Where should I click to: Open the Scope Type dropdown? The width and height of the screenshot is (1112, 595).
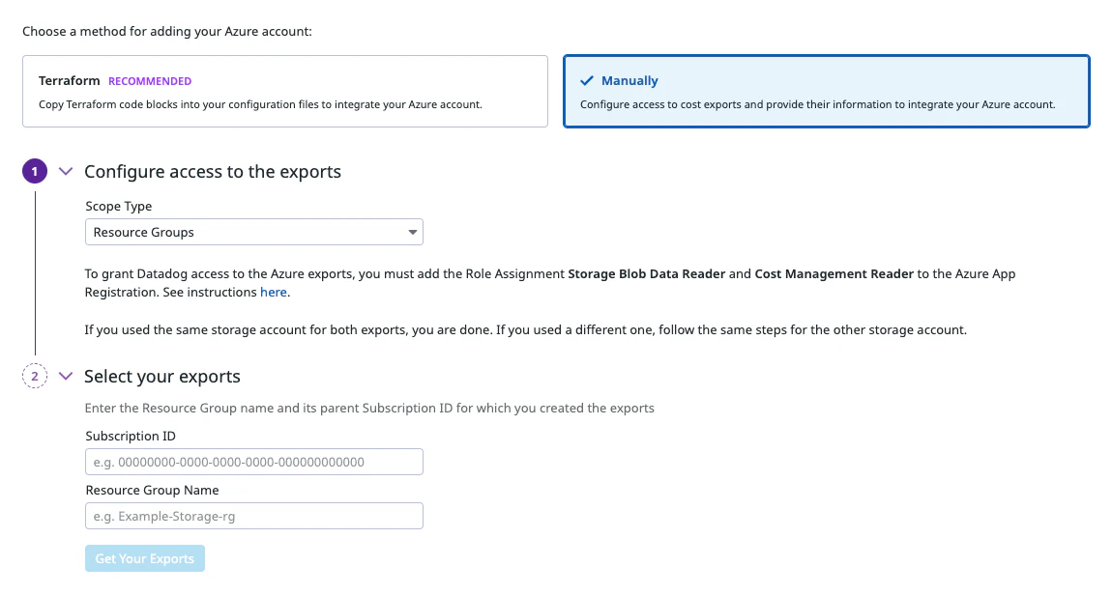(x=253, y=233)
